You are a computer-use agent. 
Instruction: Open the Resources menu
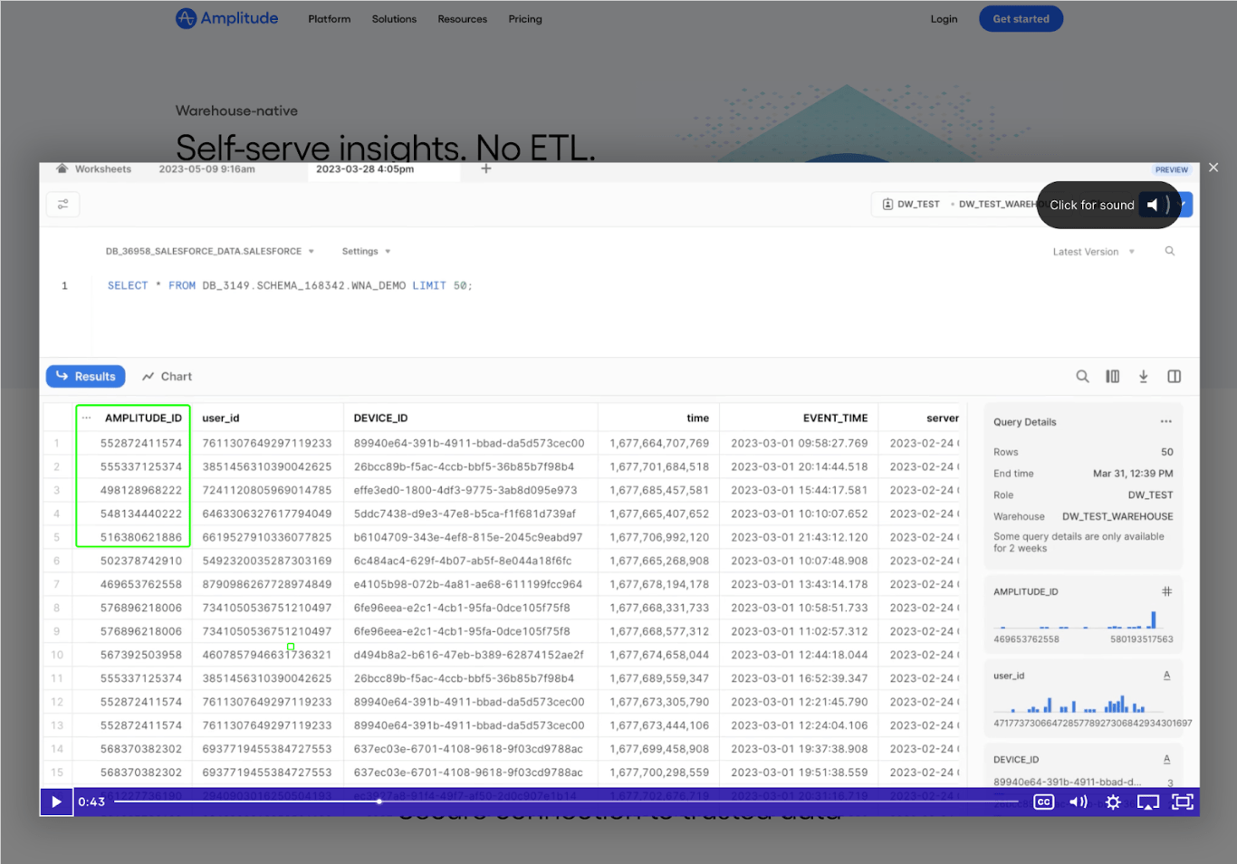pos(462,19)
